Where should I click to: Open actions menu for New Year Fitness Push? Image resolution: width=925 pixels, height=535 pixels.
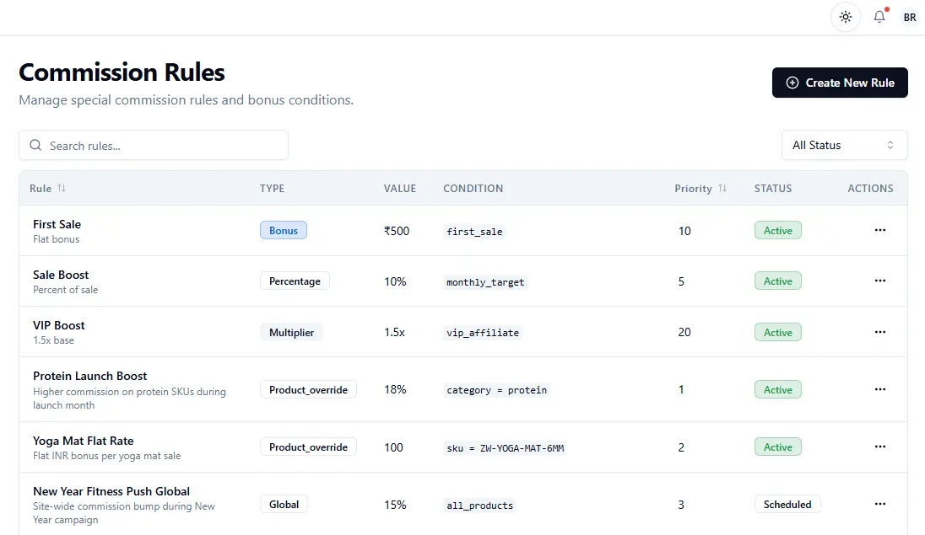pyautogui.click(x=879, y=505)
